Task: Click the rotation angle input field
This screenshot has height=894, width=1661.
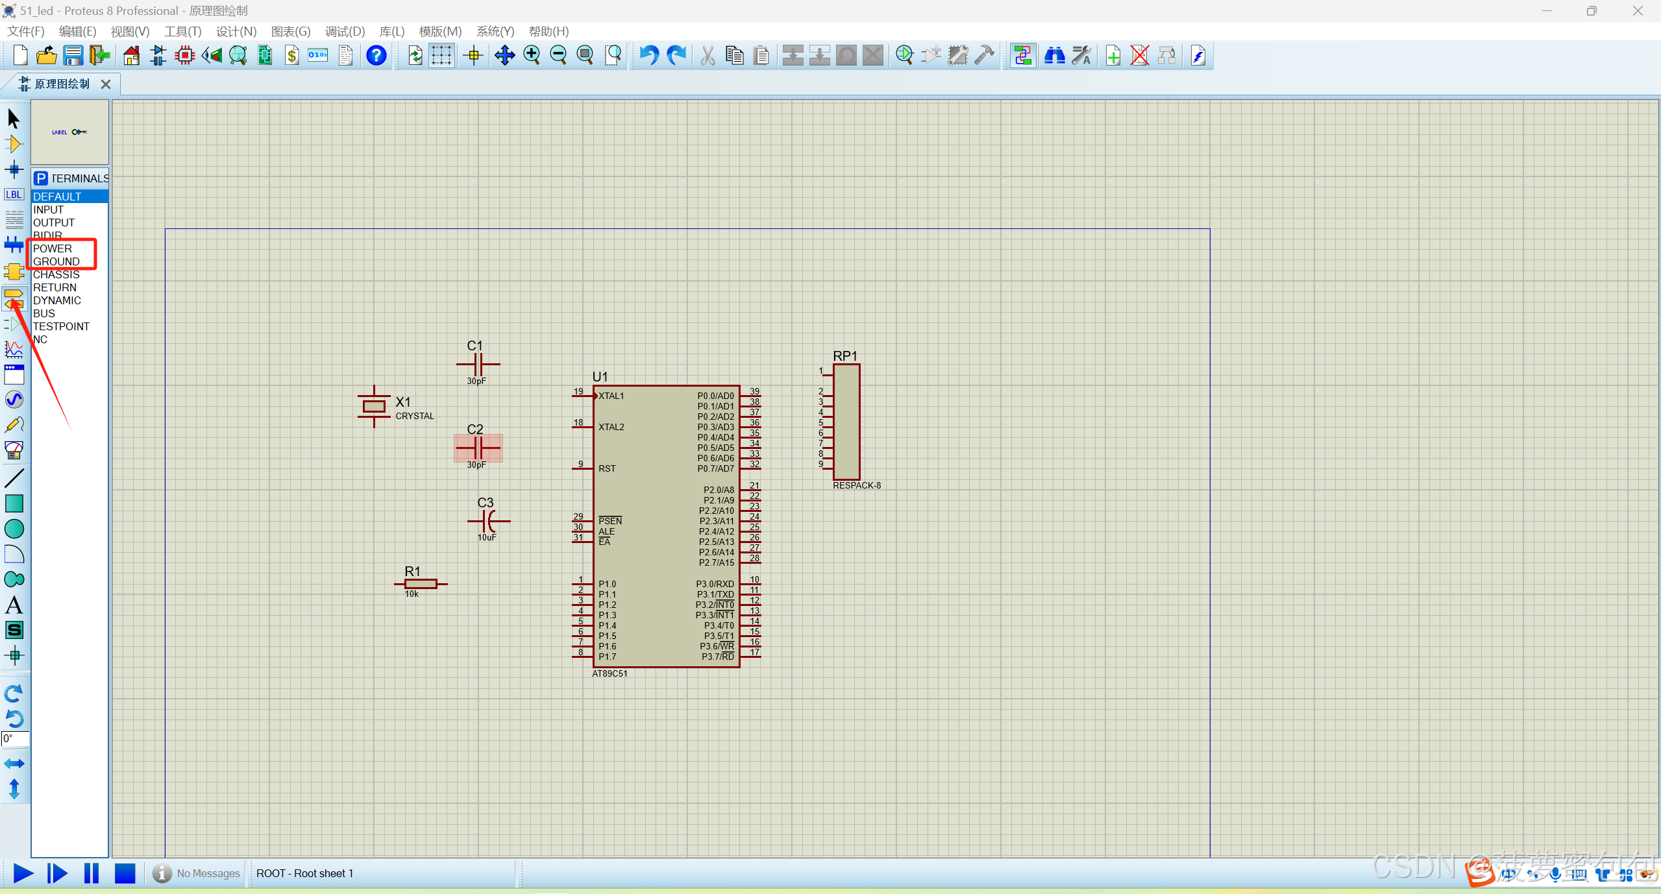Action: coord(15,739)
